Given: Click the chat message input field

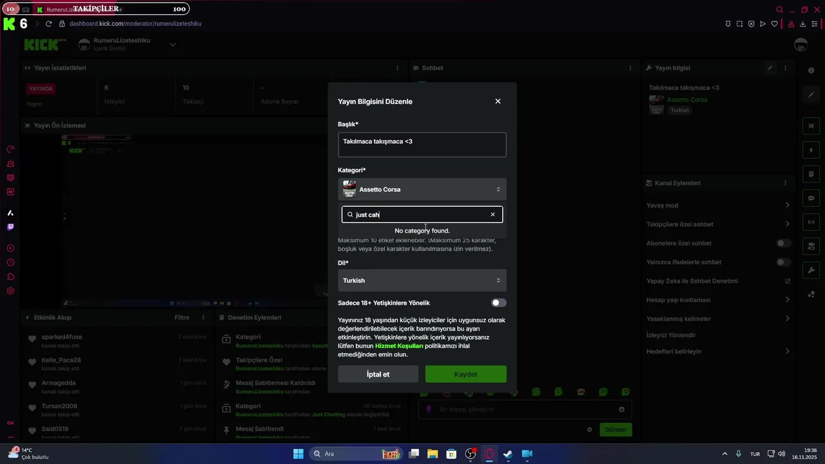Looking at the screenshot, I should click(x=523, y=409).
